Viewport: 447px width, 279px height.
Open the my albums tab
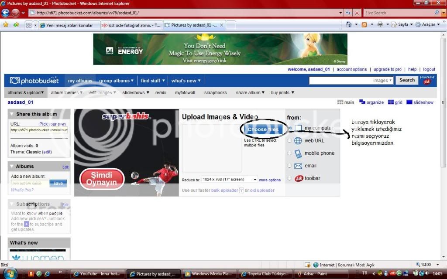click(x=80, y=81)
